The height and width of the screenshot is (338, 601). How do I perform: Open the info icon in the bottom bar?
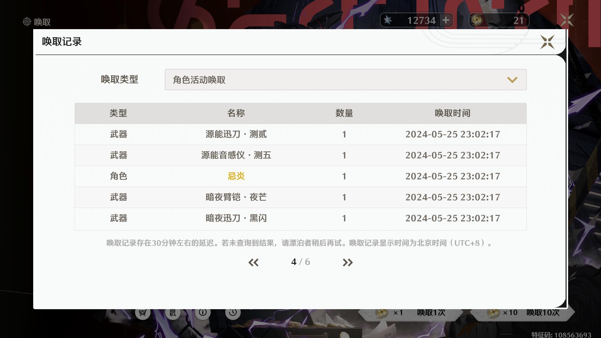(x=203, y=312)
